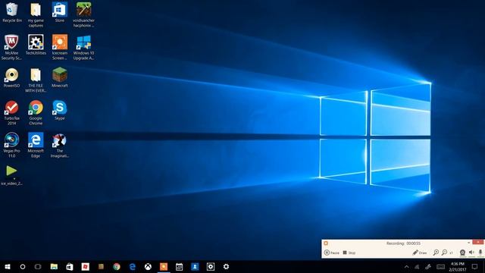Select Icecream Screen Recorder desktop shortcut
The height and width of the screenshot is (273, 485).
(60, 47)
